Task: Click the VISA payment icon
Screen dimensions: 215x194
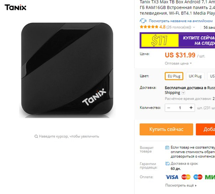Action: (x=172, y=177)
